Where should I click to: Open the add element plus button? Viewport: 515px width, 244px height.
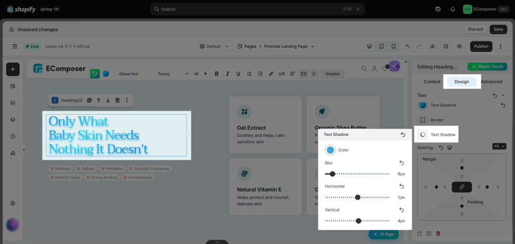(13, 69)
